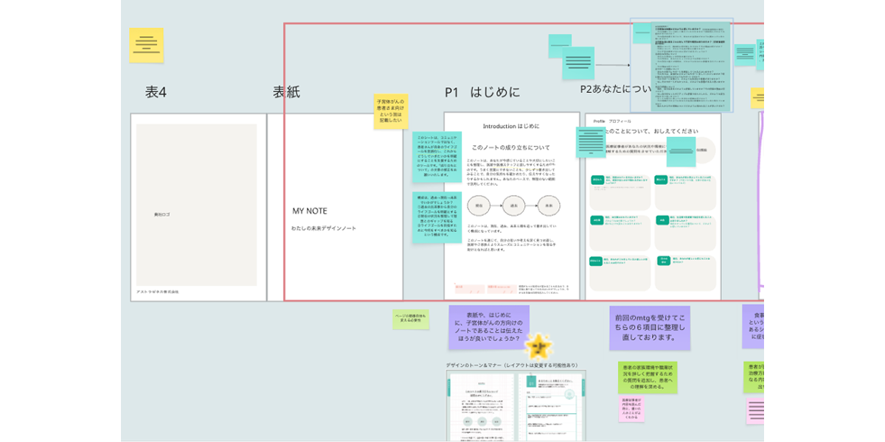885x442 pixels.
Task: Click the P1 はじめに frame title
Action: pos(482,92)
